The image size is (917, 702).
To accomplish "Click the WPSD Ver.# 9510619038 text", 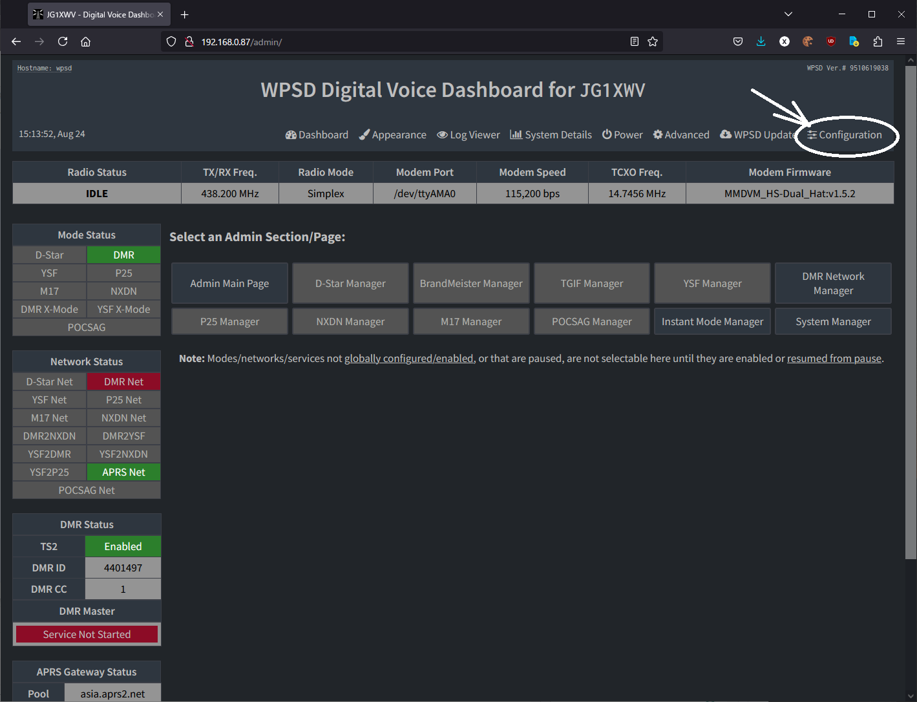I will coord(847,68).
